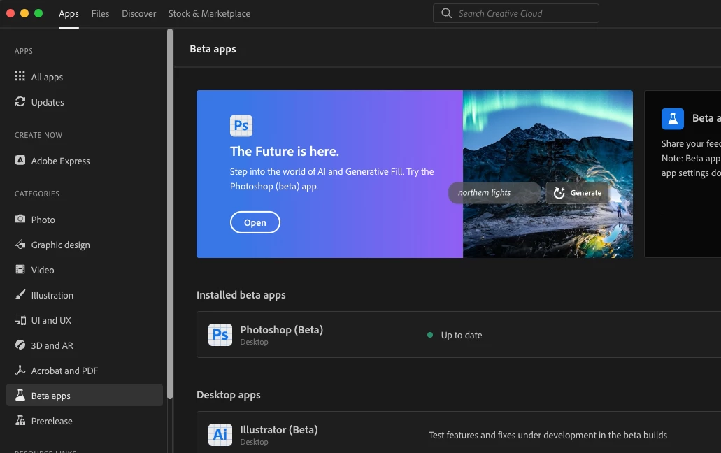Click the search magnifier icon
This screenshot has height=453, width=721.
446,13
